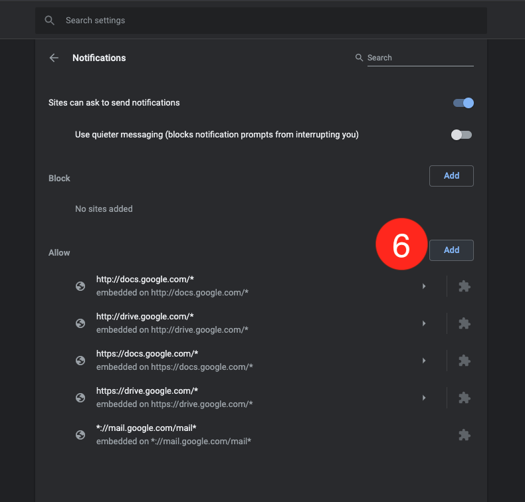Expand details for http://docs.google.com/* entry
The width and height of the screenshot is (525, 502).
pos(424,286)
